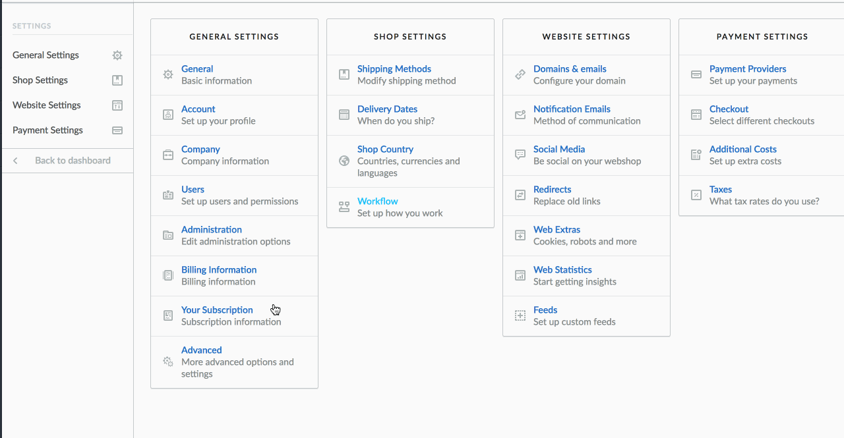Click the package icon next to Shipping Methods

(344, 74)
